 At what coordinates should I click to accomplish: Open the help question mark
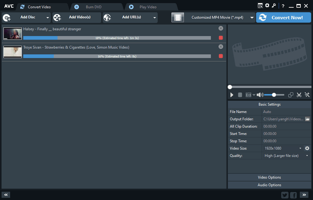pyautogui.click(x=283, y=6)
